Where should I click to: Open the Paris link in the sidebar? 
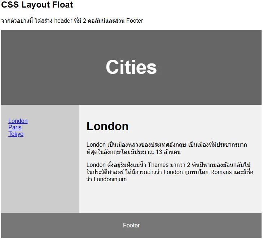tap(15, 128)
